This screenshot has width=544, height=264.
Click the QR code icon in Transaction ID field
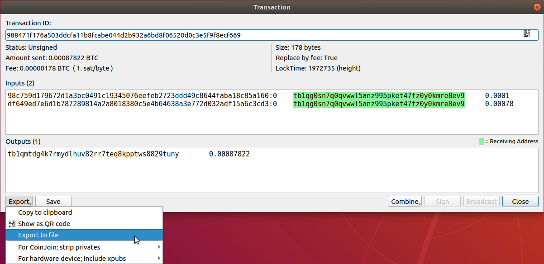tap(526, 33)
